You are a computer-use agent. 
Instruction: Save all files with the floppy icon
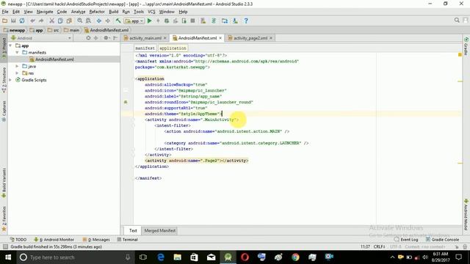tap(13, 21)
